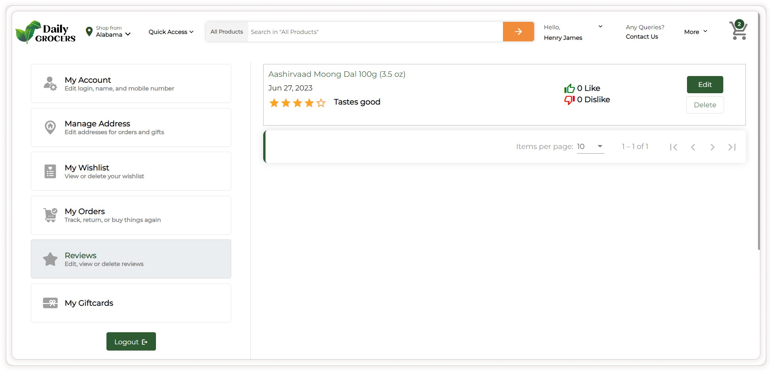Go to previous page of reviews
This screenshot has width=772, height=372.
coord(693,147)
